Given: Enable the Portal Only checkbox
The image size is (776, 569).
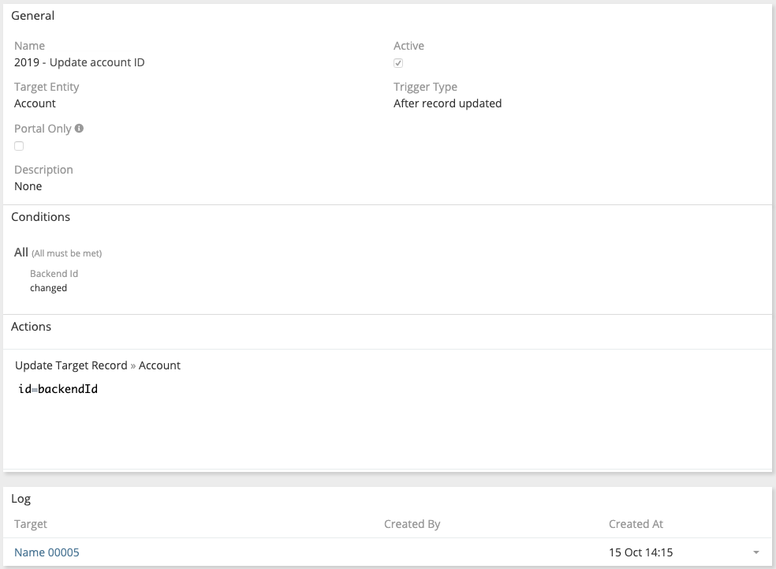Looking at the screenshot, I should point(19,146).
